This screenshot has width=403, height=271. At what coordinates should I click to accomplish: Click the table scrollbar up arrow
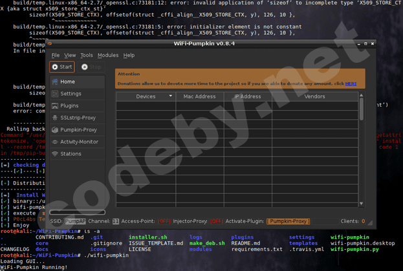[362, 95]
